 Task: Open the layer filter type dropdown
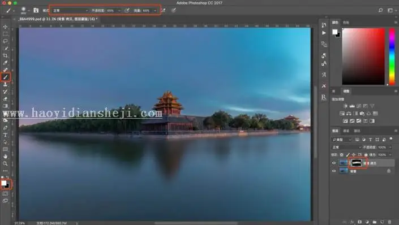point(342,140)
